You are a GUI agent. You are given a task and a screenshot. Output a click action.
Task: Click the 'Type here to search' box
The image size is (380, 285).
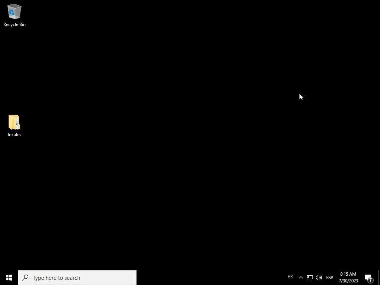pos(77,278)
